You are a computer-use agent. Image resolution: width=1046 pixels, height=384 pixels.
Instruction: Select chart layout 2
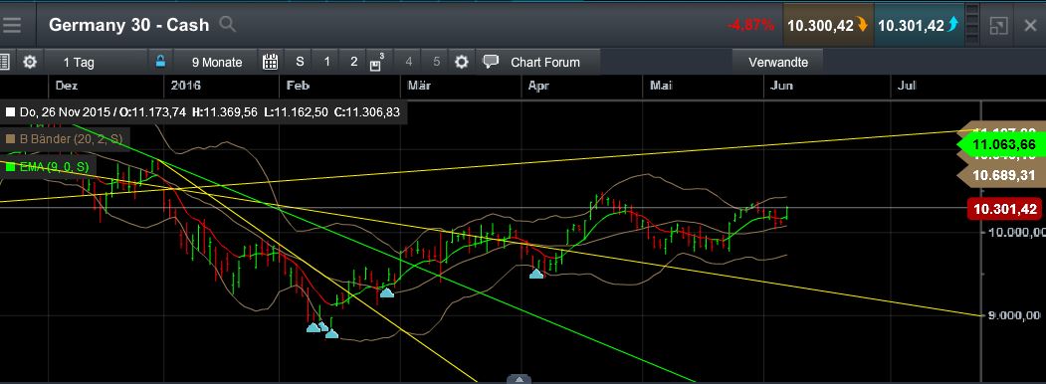pyautogui.click(x=353, y=62)
